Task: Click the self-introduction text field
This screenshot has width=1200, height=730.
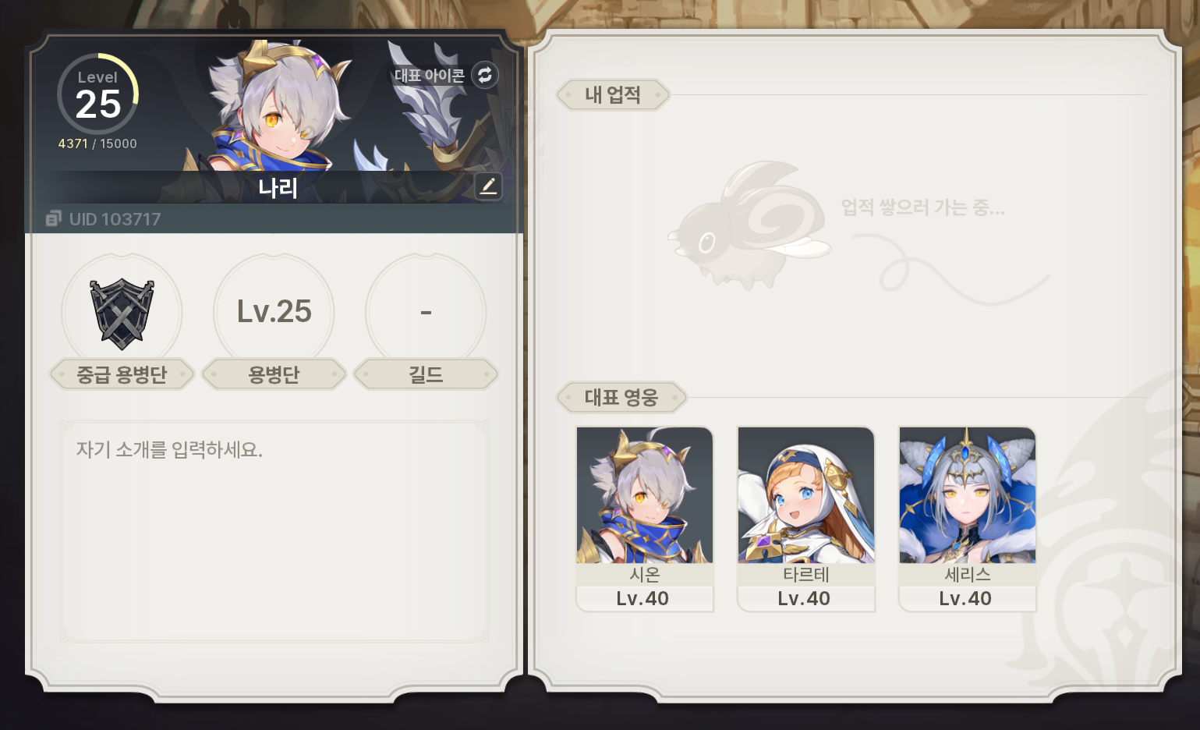Action: pos(274,531)
